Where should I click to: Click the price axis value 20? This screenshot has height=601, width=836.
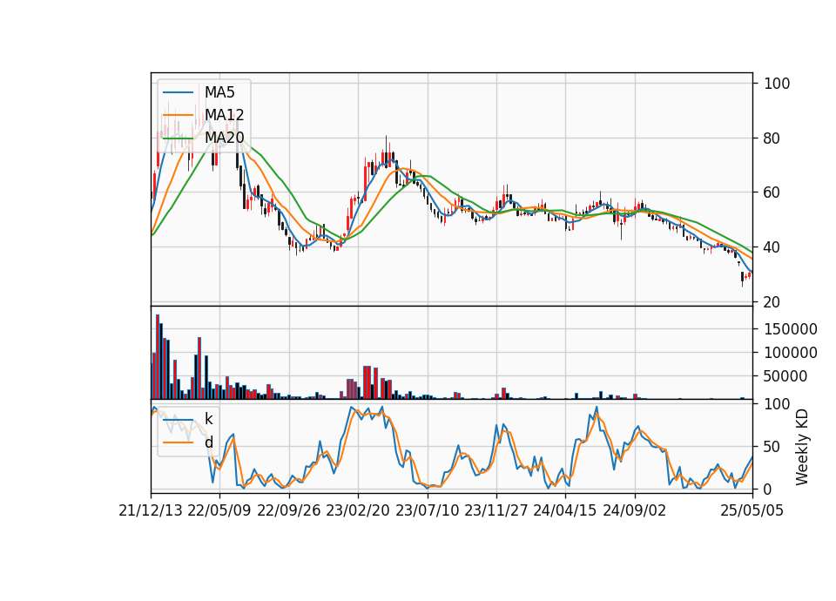click(x=772, y=302)
